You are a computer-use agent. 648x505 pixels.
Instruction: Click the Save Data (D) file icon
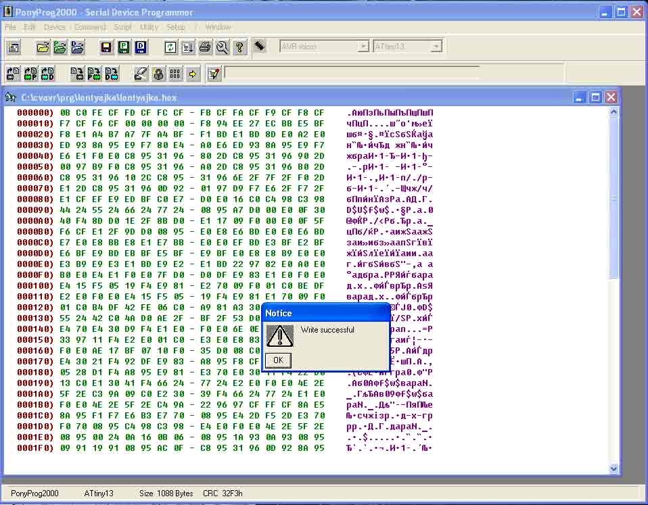(141, 47)
